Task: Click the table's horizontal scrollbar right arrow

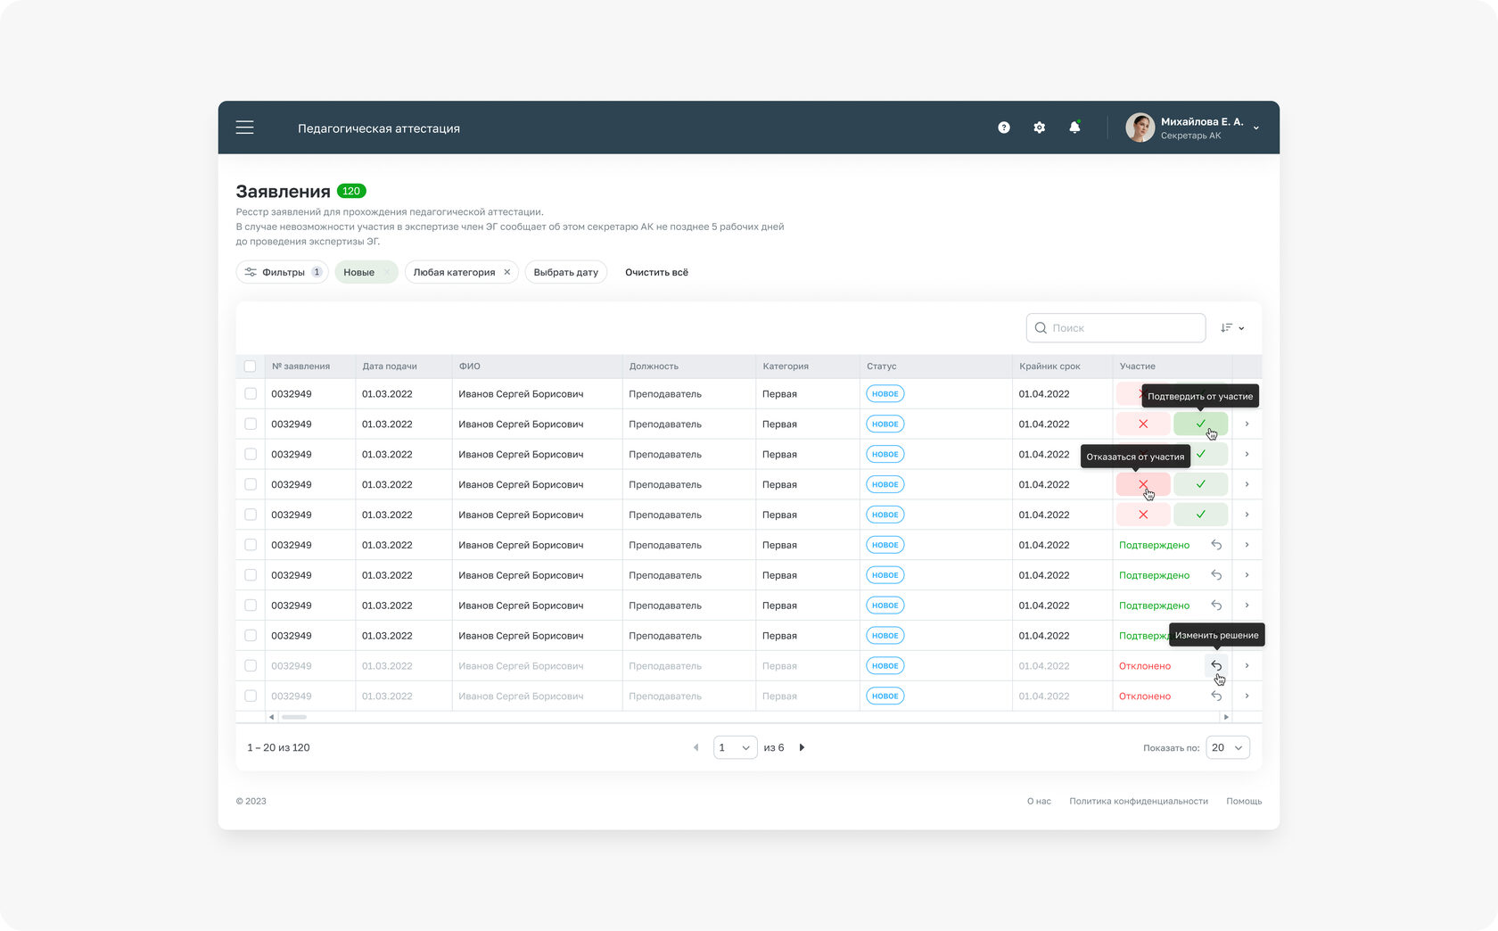Action: (x=1226, y=717)
